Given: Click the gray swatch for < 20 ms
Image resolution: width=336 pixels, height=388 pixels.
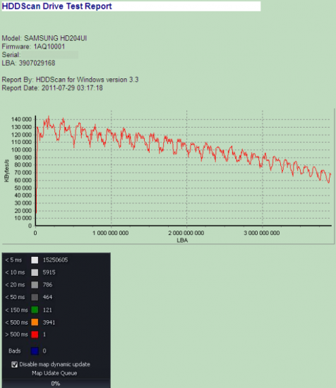Looking at the screenshot, I should 35,285.
